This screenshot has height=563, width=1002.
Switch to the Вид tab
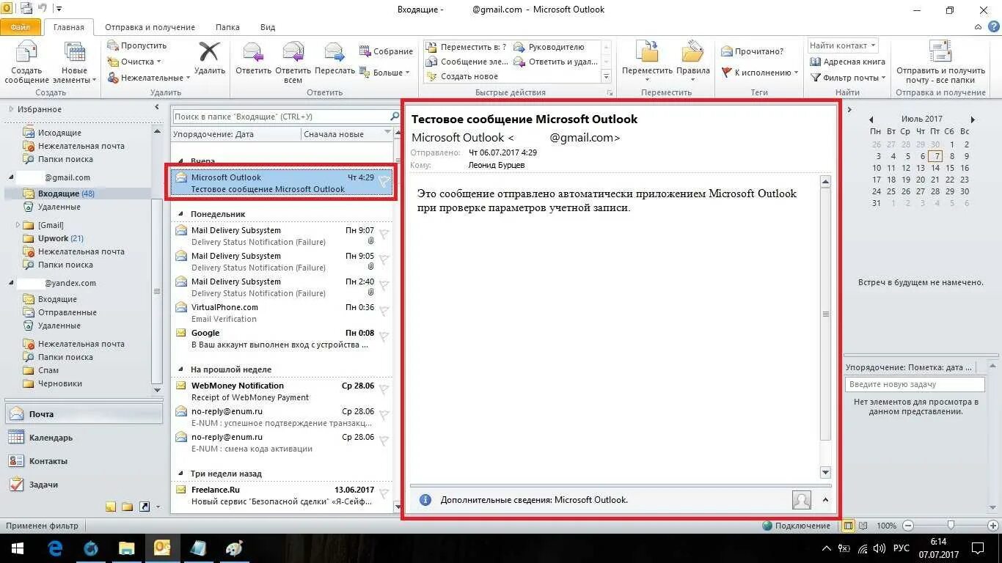click(x=268, y=27)
